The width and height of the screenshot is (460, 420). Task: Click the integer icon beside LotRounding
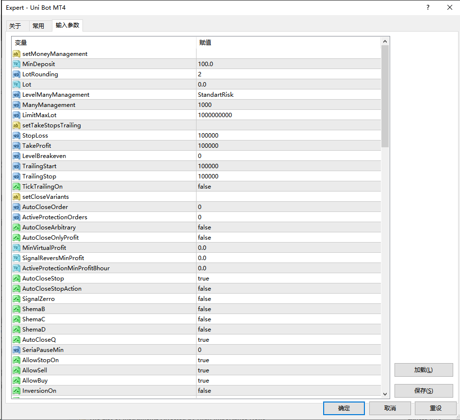coord(16,74)
